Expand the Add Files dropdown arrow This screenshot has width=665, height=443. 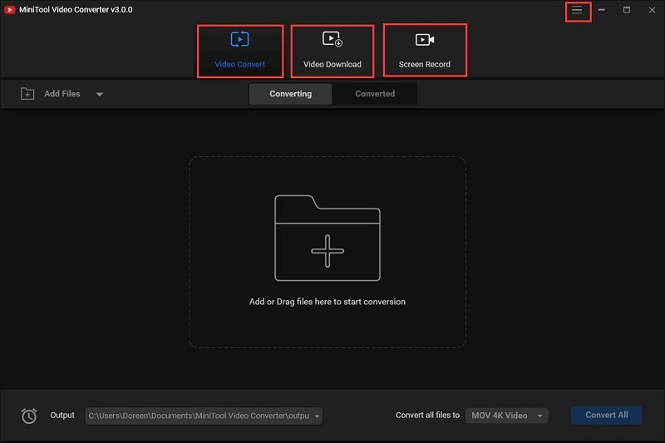(x=99, y=94)
